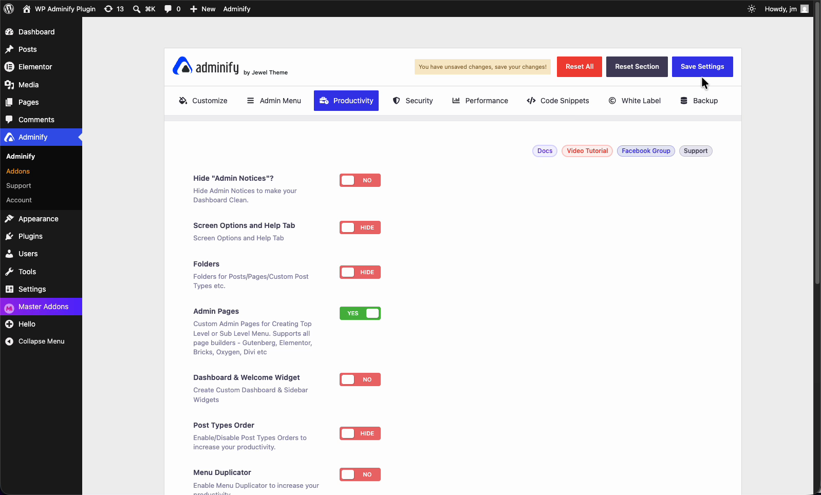
Task: Open the comments bubble icon in admin bar
Action: coord(168,9)
